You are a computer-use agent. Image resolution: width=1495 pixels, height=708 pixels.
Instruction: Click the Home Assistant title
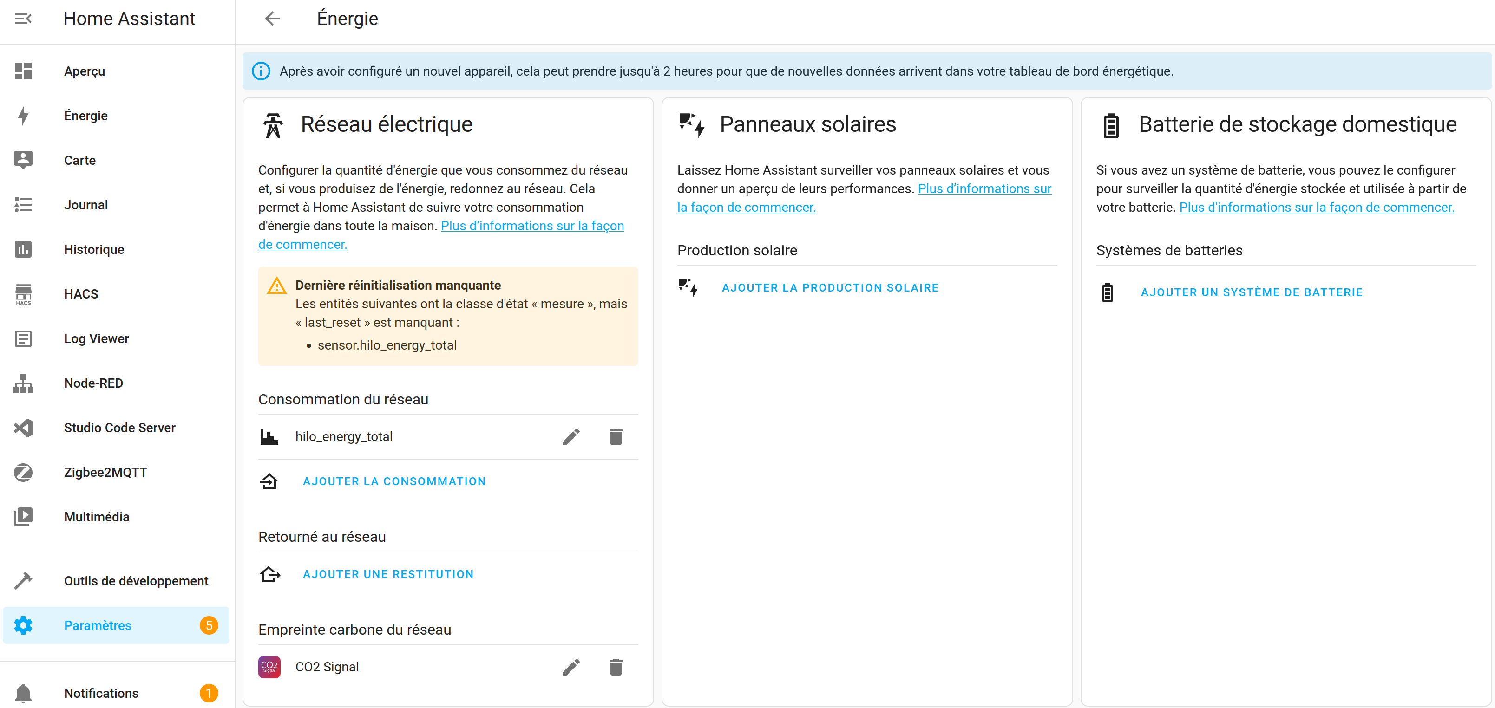coord(129,19)
